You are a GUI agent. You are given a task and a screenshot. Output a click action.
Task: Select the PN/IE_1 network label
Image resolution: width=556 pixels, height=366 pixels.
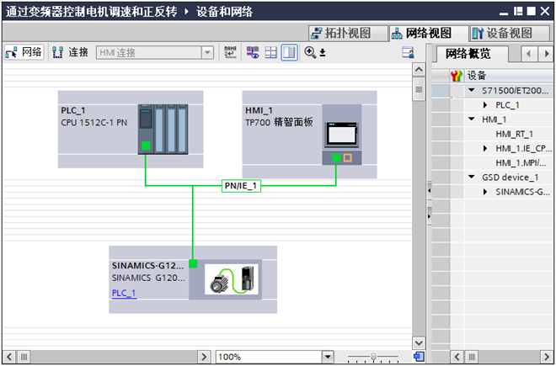click(x=241, y=186)
